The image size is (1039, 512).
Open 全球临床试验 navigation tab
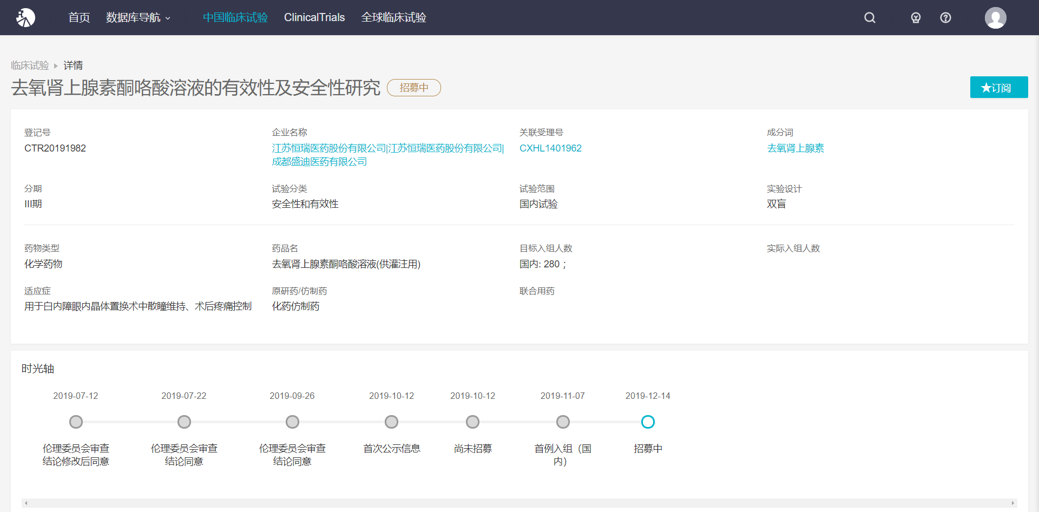393,18
